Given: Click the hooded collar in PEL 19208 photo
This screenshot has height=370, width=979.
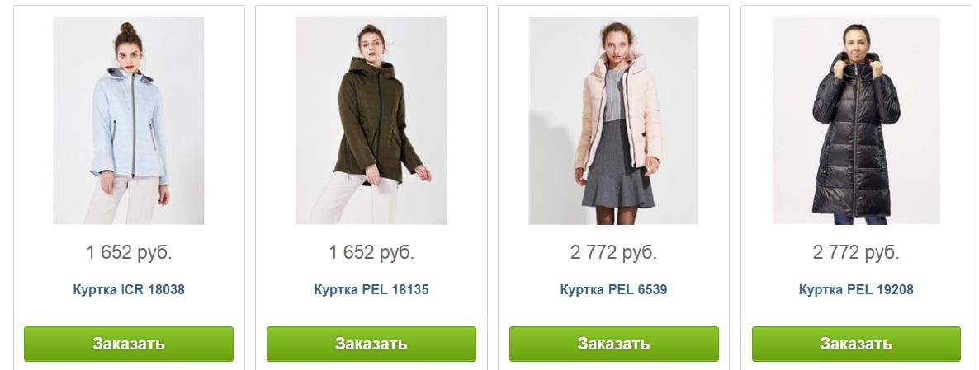Looking at the screenshot, I should coord(856,64).
